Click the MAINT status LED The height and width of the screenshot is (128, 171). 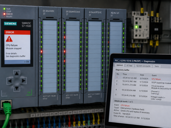click(x=4, y=16)
